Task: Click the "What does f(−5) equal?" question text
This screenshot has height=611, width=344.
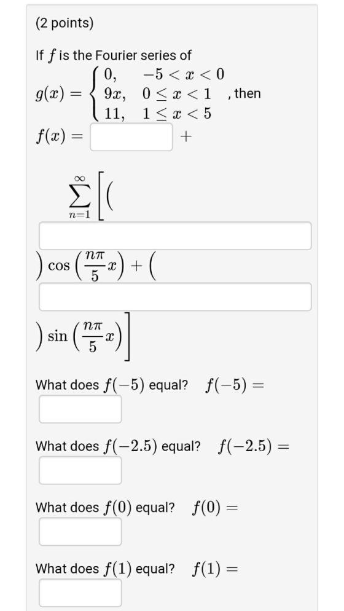Action: [111, 385]
